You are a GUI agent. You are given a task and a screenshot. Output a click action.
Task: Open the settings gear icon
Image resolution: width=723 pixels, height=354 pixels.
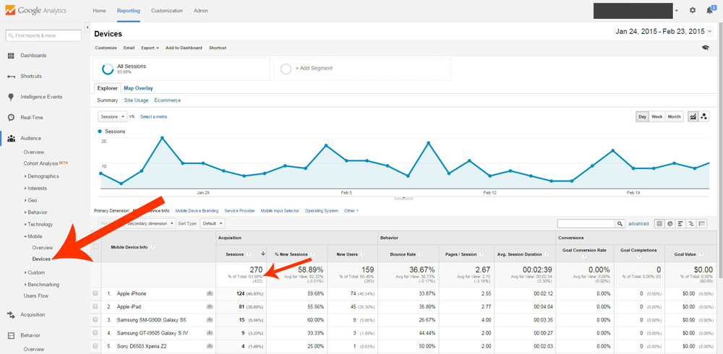(693, 11)
